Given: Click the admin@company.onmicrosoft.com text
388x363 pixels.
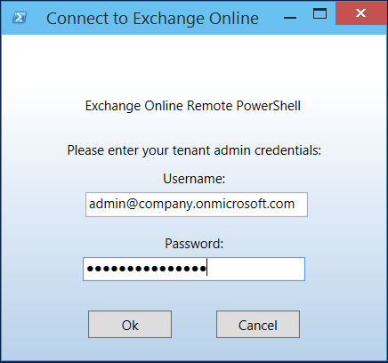Looking at the screenshot, I should click(x=191, y=204).
